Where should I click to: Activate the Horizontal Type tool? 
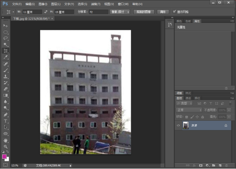point(6,121)
